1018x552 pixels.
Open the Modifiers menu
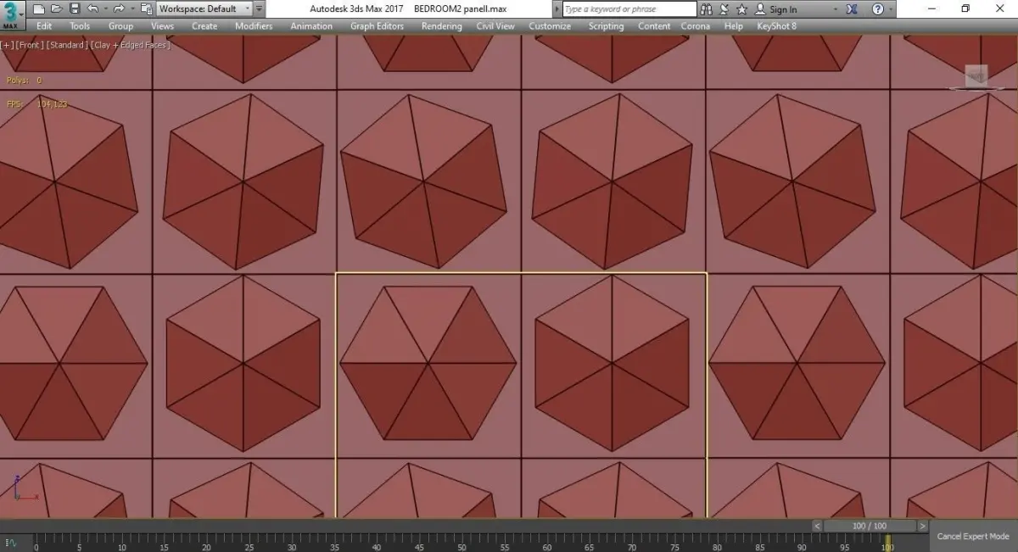click(x=254, y=26)
